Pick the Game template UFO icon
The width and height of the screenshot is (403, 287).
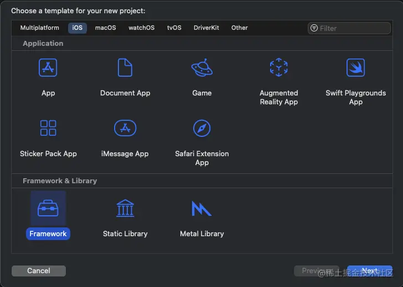[x=202, y=68]
